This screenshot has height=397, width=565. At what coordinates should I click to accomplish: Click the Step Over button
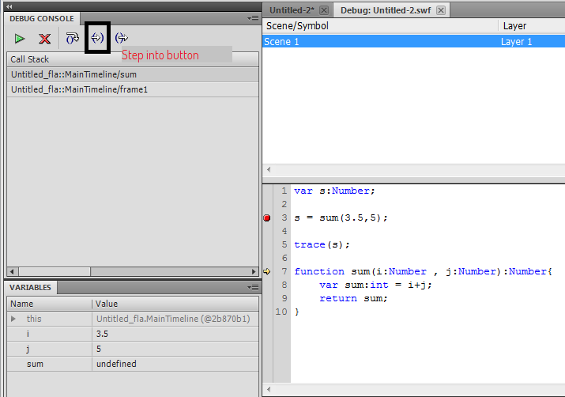click(x=73, y=38)
